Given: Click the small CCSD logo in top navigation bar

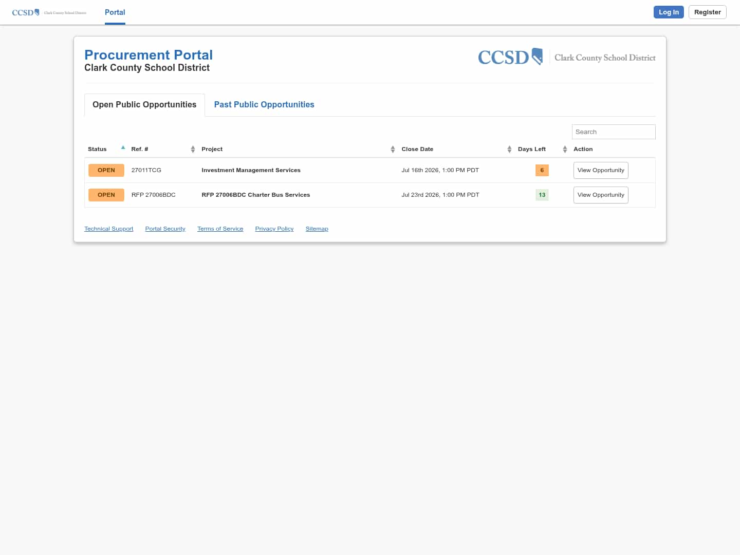Looking at the screenshot, I should (x=49, y=12).
